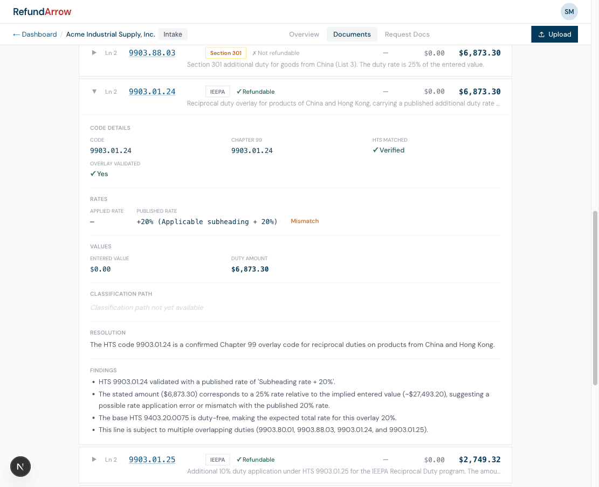The width and height of the screenshot is (599, 487).
Task: Click the Section 301 badge
Action: click(225, 53)
